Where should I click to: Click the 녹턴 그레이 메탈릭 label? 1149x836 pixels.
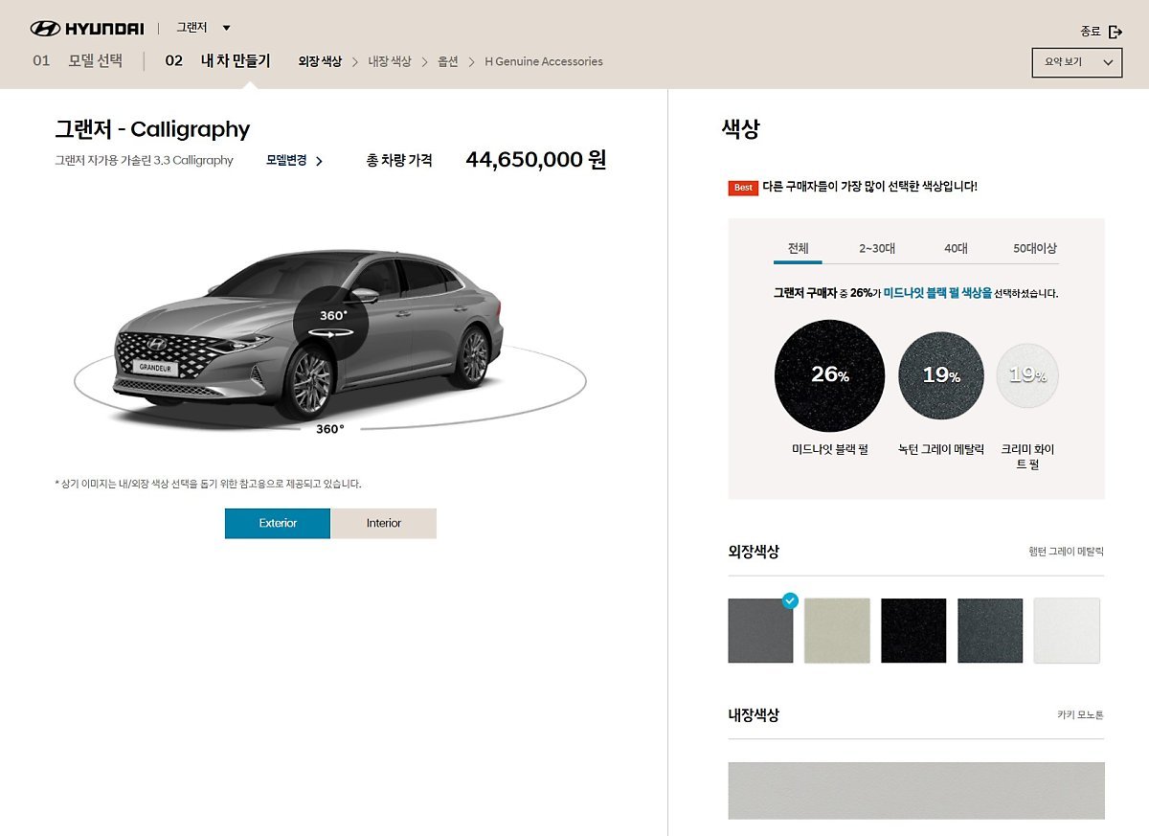pyautogui.click(x=941, y=449)
